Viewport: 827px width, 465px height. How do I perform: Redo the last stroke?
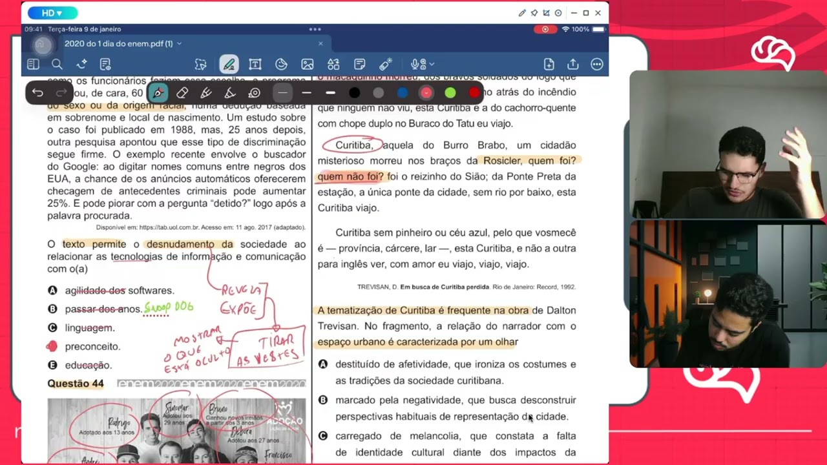pyautogui.click(x=61, y=93)
